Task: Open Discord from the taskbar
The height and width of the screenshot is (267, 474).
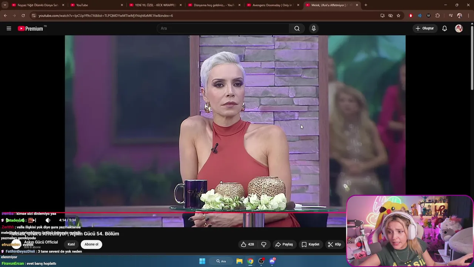Action: [272, 261]
